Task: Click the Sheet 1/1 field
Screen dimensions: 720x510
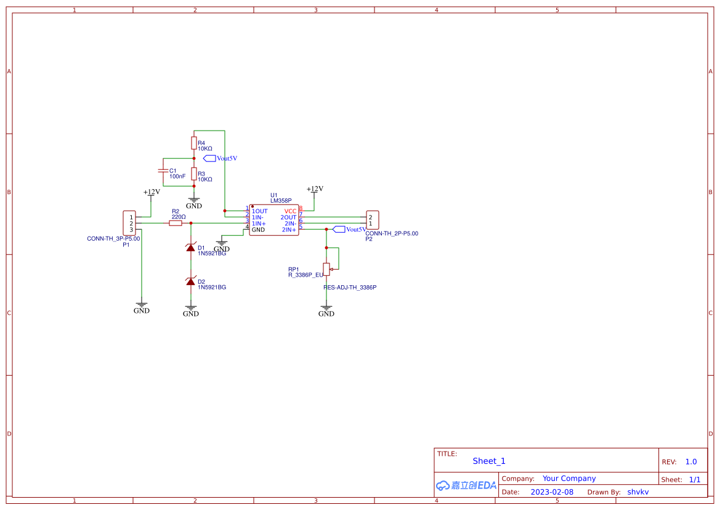Action: [689, 479]
